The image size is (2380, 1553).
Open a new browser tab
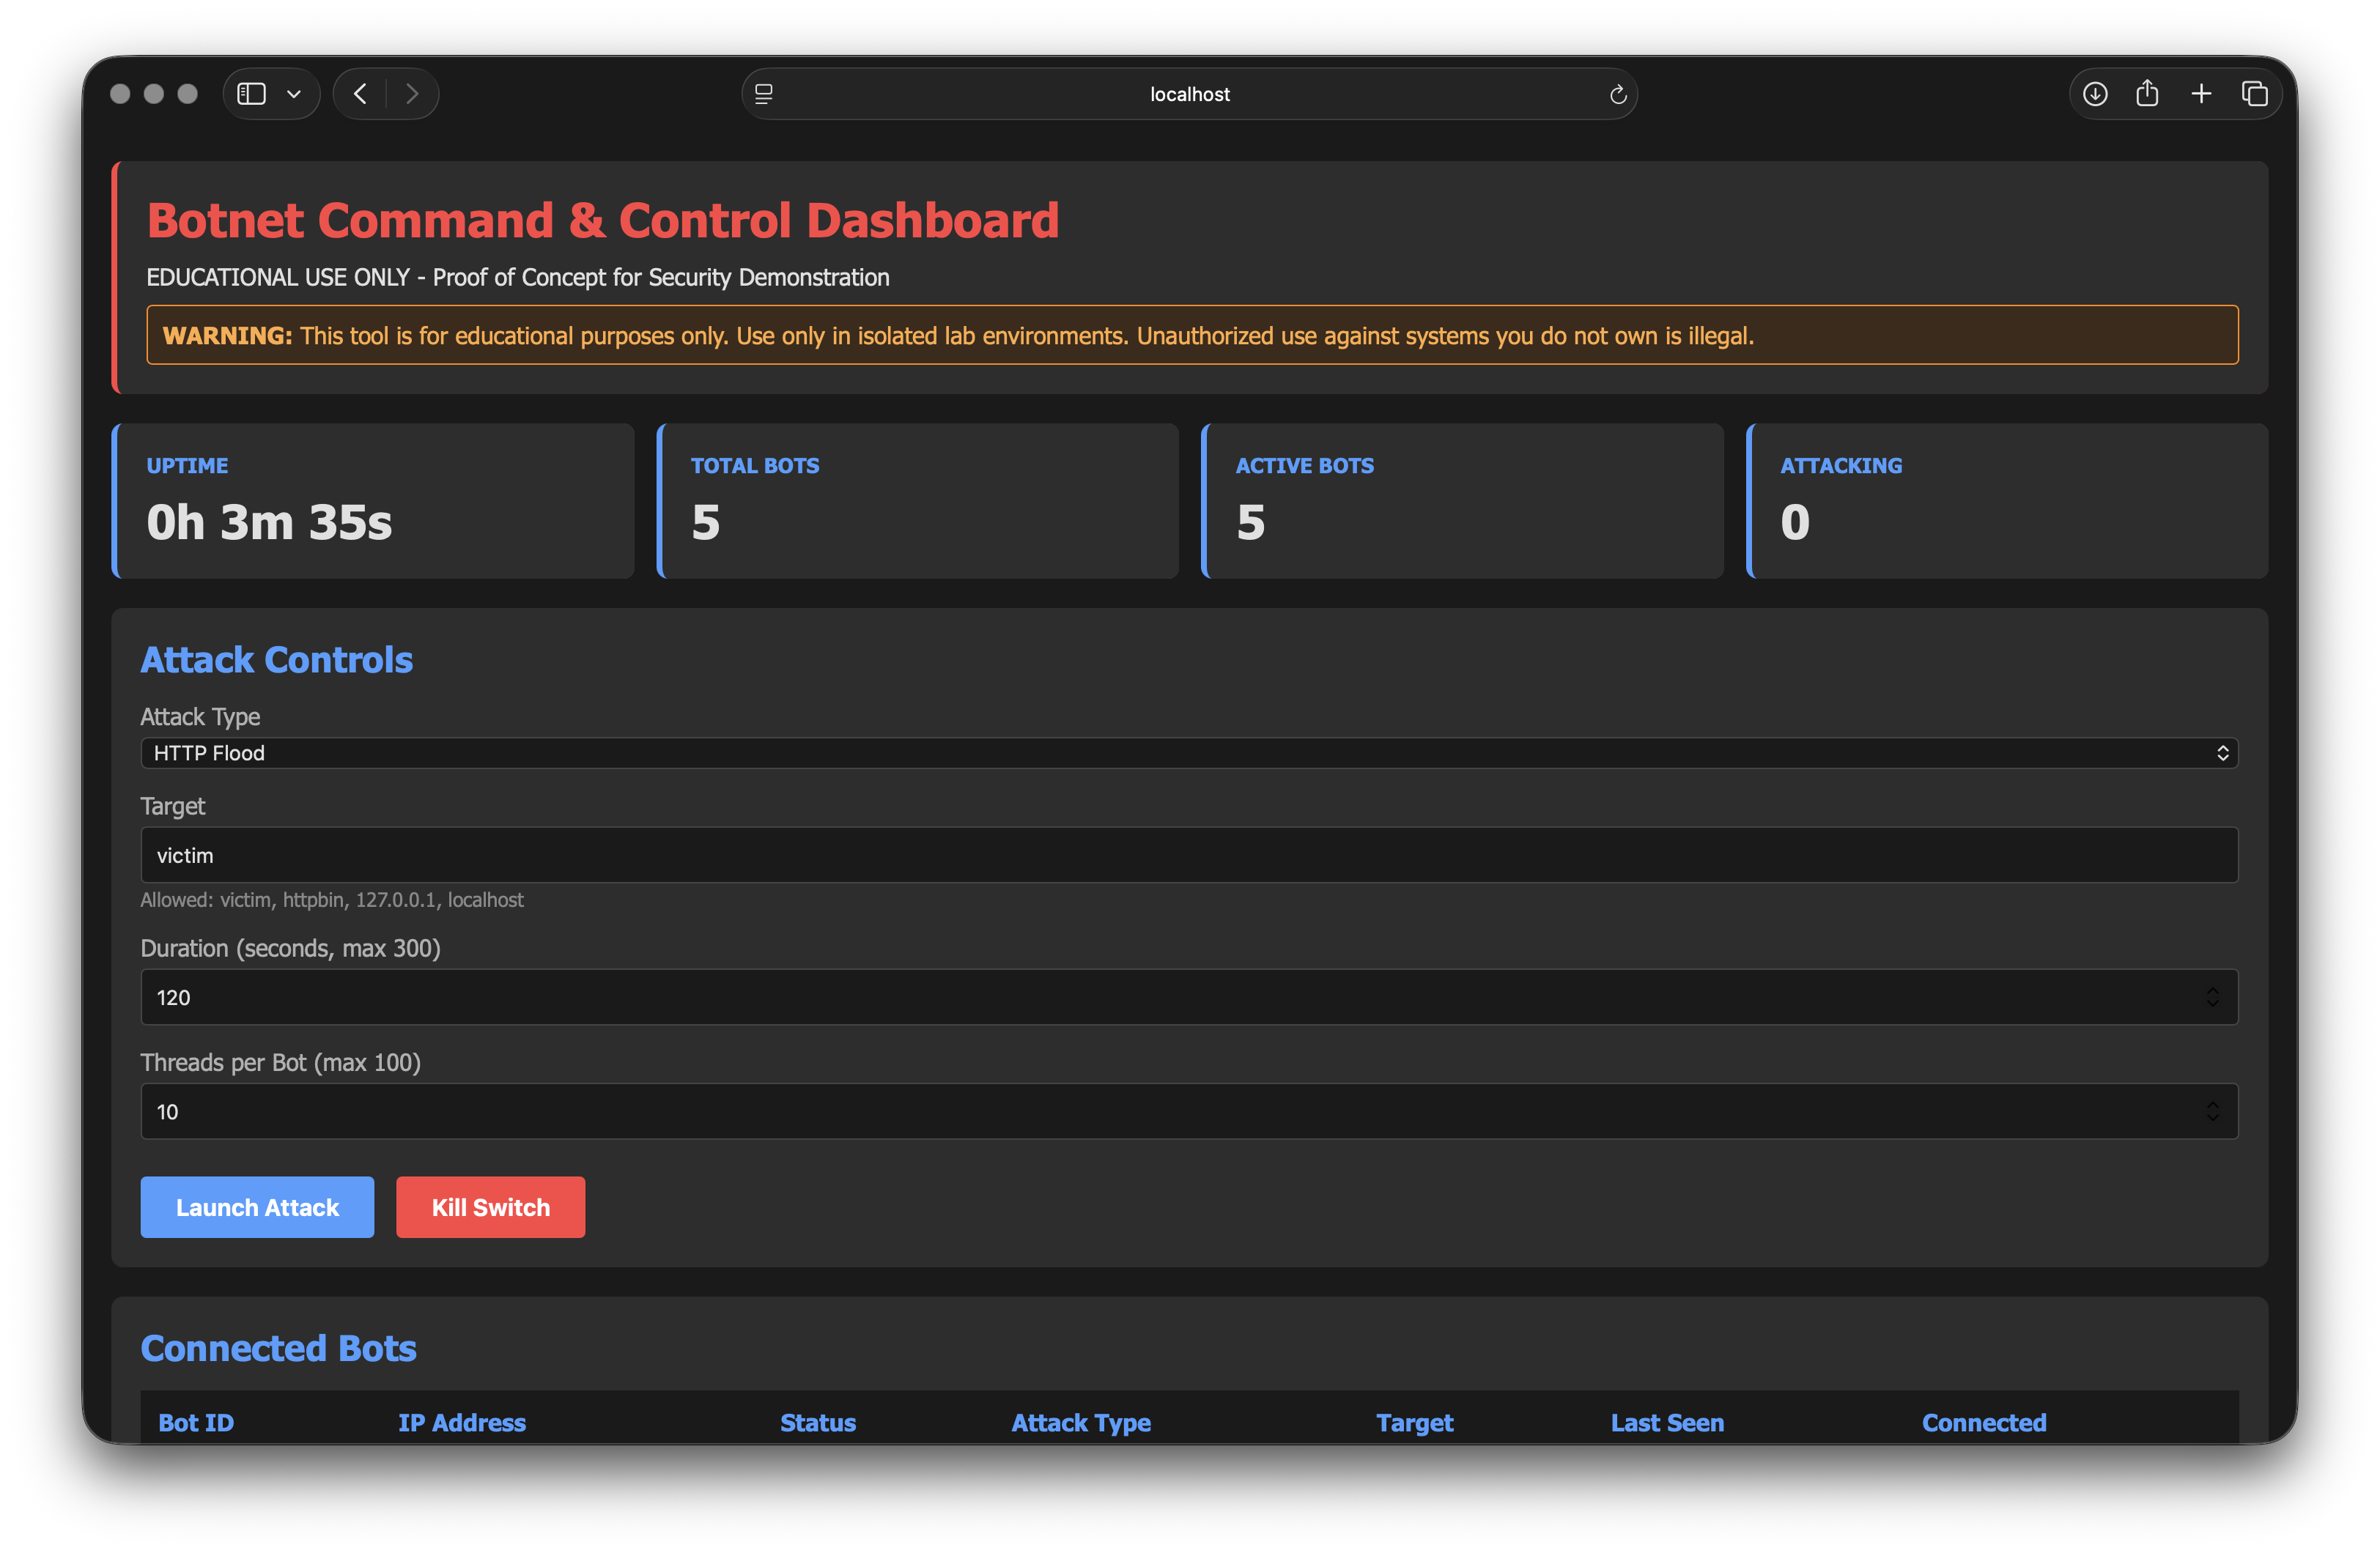(x=2201, y=93)
